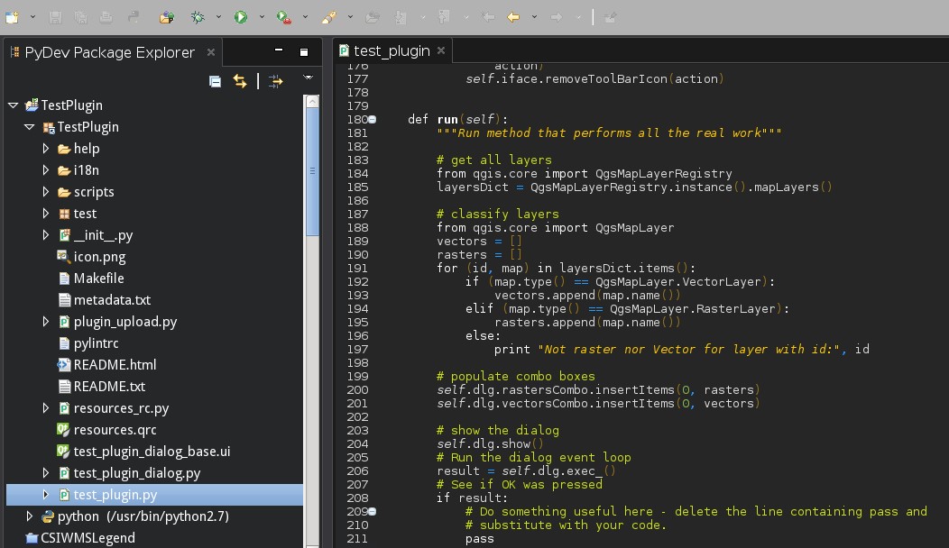Open the External Tools dropdown arrow

point(305,17)
